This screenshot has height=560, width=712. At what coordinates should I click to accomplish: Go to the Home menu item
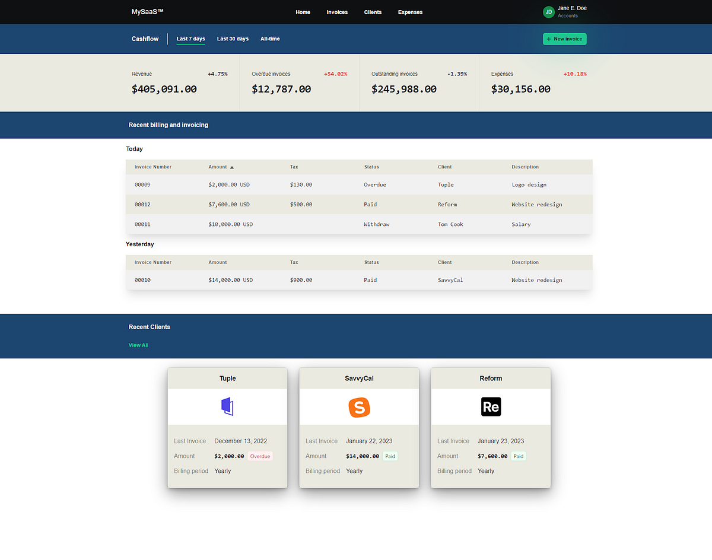303,12
